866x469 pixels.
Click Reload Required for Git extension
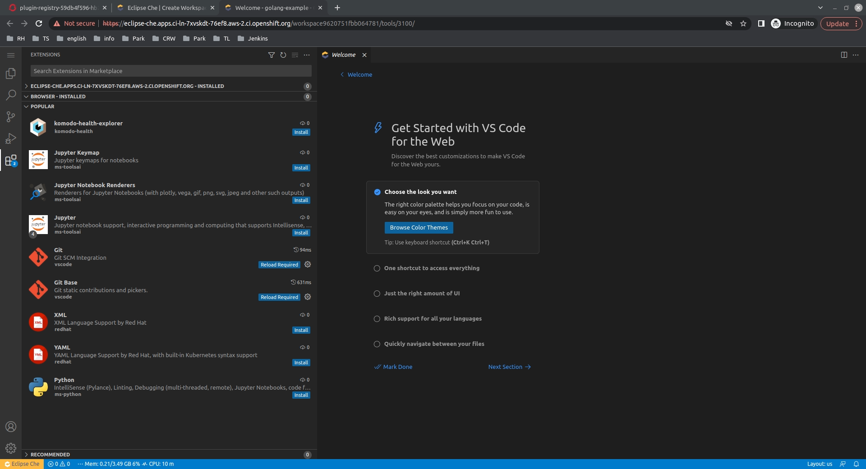[279, 265]
